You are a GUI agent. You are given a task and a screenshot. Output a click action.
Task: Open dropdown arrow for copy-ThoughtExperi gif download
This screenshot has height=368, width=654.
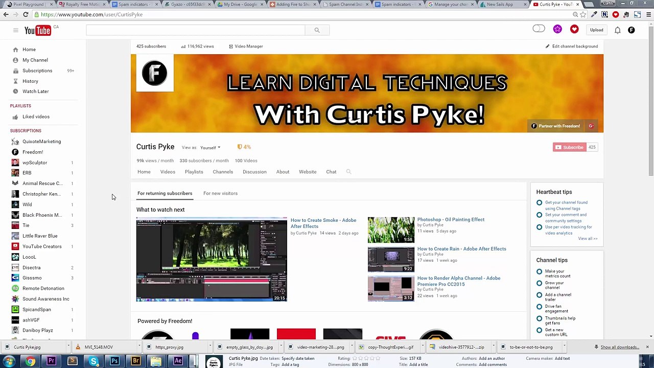tap(422, 348)
